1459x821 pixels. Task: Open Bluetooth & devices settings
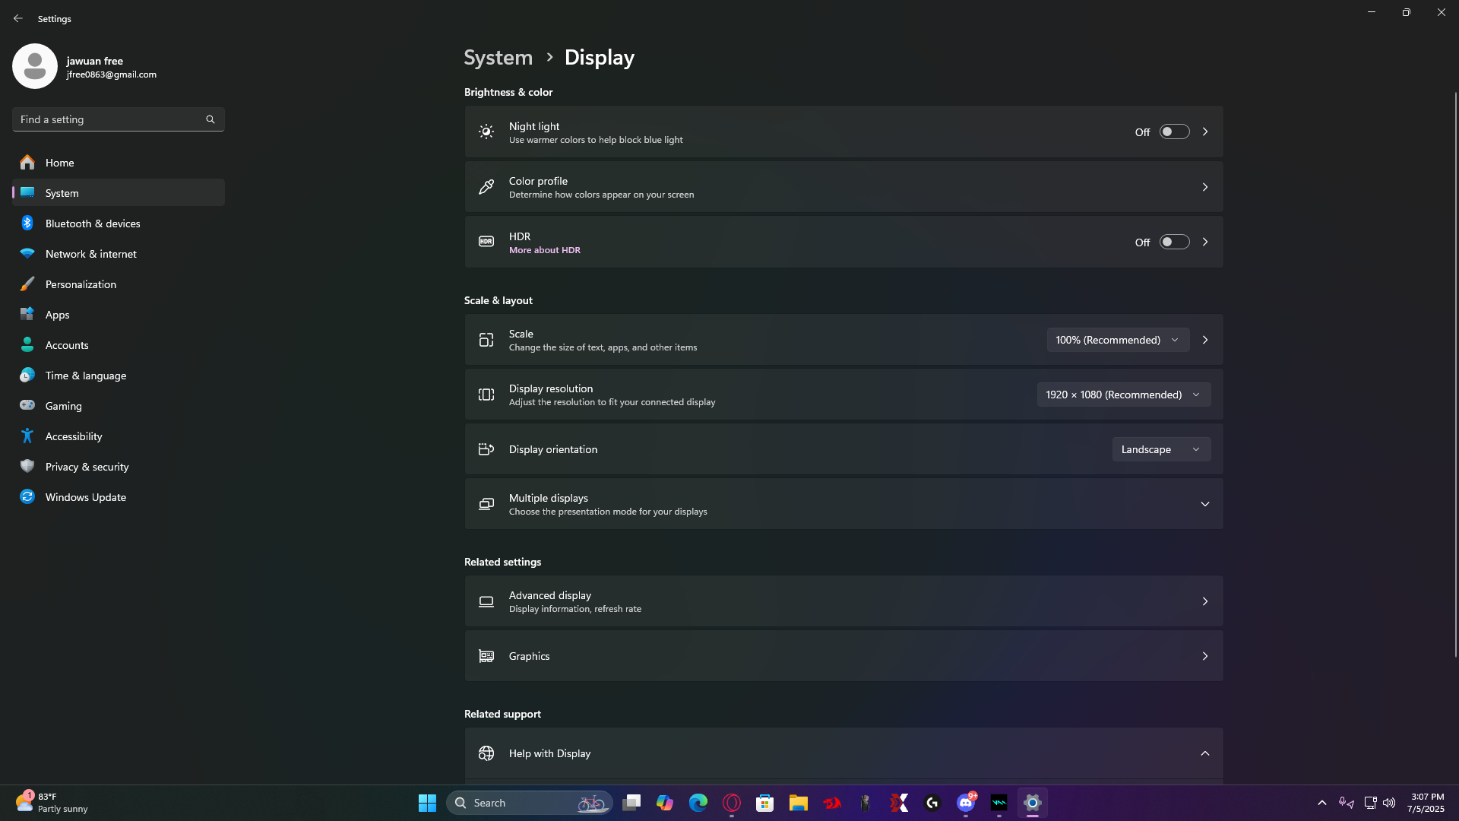[x=93, y=223]
